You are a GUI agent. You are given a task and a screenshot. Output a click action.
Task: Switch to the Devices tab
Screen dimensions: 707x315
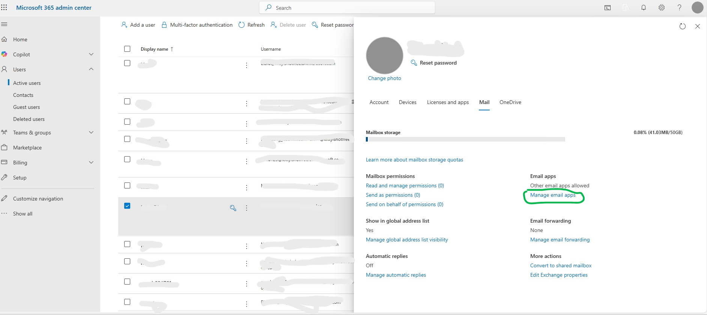[408, 102]
